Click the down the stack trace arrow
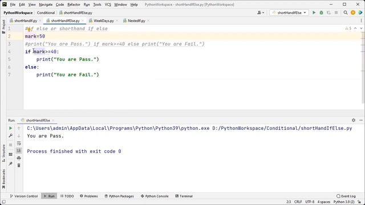The width and height of the screenshot is (365, 205). click(x=19, y=136)
